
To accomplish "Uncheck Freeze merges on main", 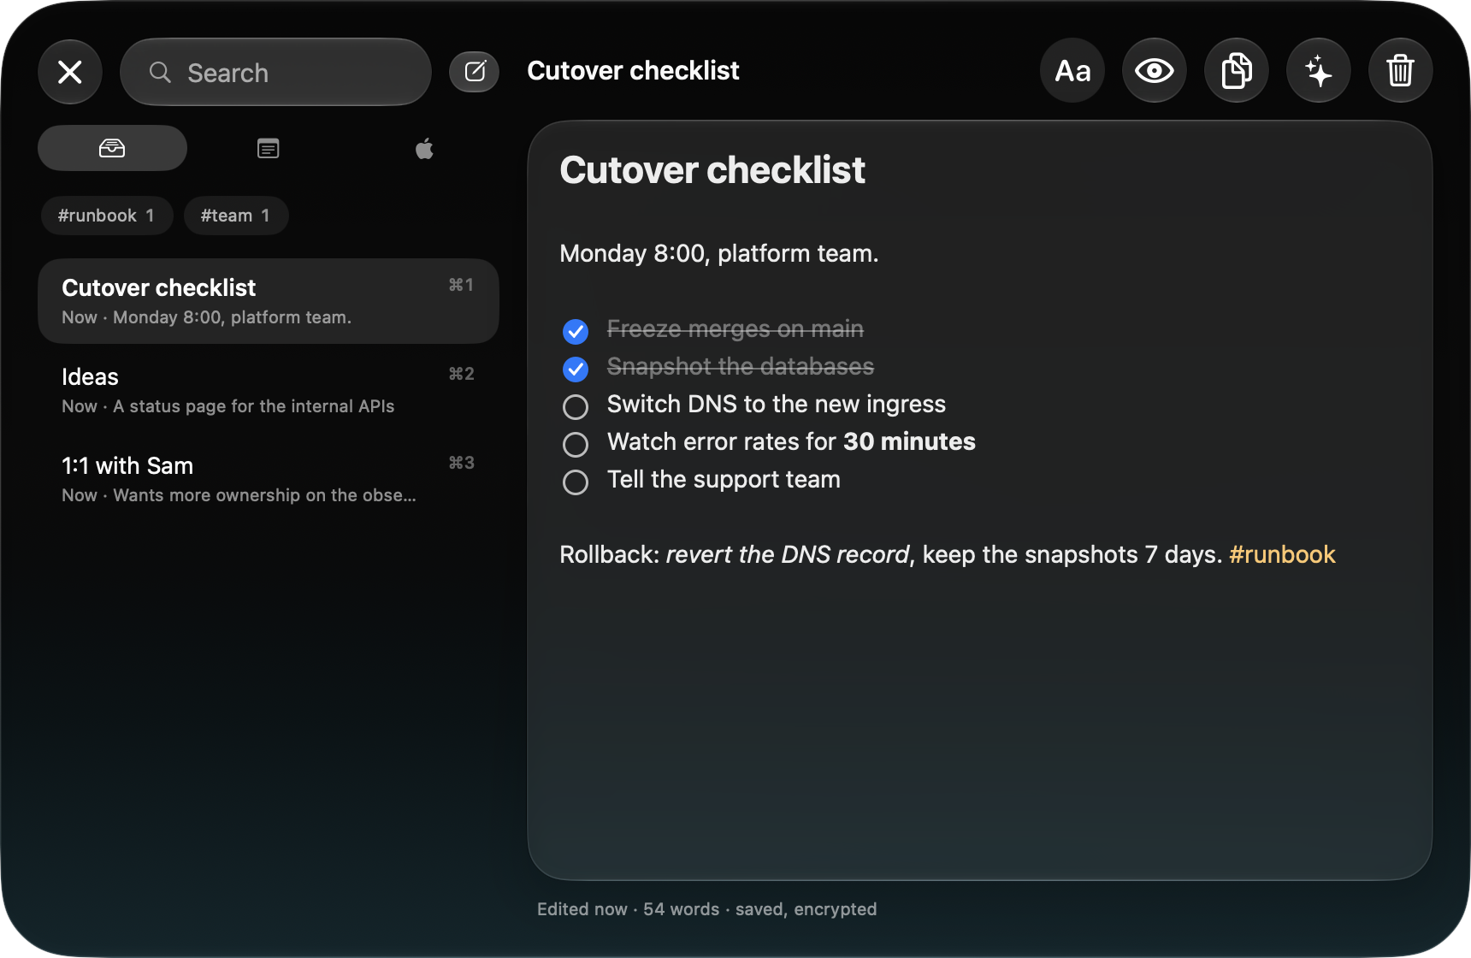I will [576, 331].
